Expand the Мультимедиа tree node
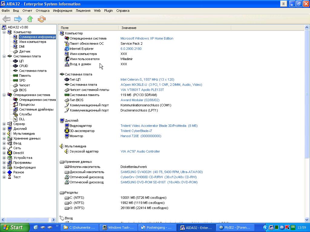The image size is (310, 232). [4, 134]
